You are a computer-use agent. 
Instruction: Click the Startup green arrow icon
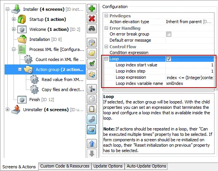(22, 19)
